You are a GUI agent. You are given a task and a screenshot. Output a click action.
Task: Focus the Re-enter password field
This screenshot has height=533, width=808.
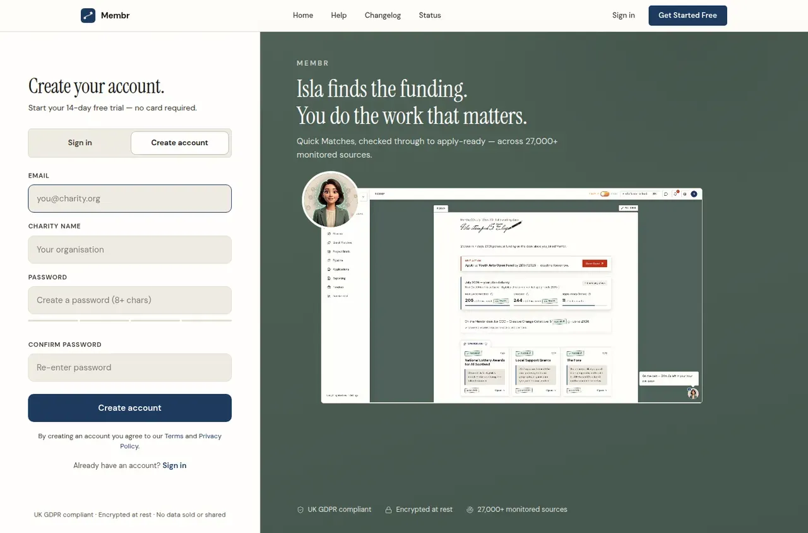(130, 368)
